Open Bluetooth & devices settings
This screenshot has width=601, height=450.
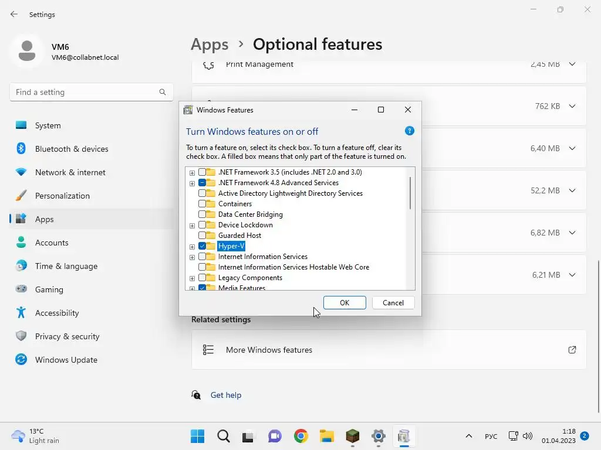click(x=91, y=149)
